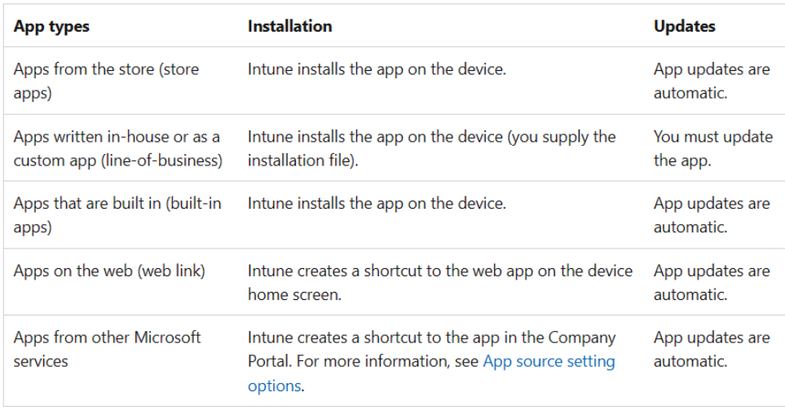Click the Updates column header

pyautogui.click(x=684, y=26)
